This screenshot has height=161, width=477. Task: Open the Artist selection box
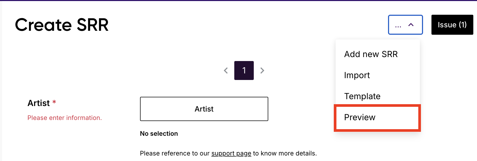click(x=204, y=109)
